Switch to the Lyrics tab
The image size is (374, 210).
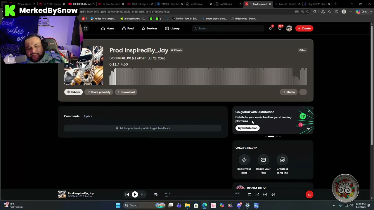88,116
